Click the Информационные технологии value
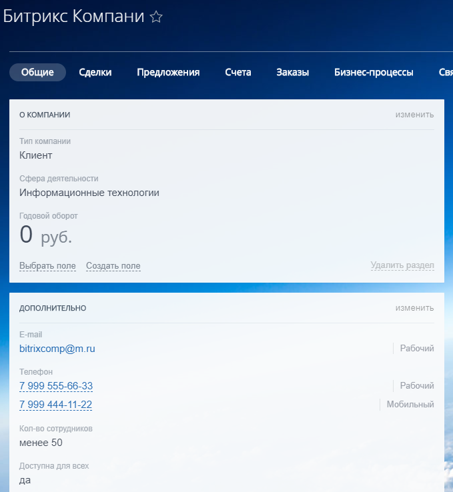Image resolution: width=453 pixels, height=492 pixels. coord(89,193)
